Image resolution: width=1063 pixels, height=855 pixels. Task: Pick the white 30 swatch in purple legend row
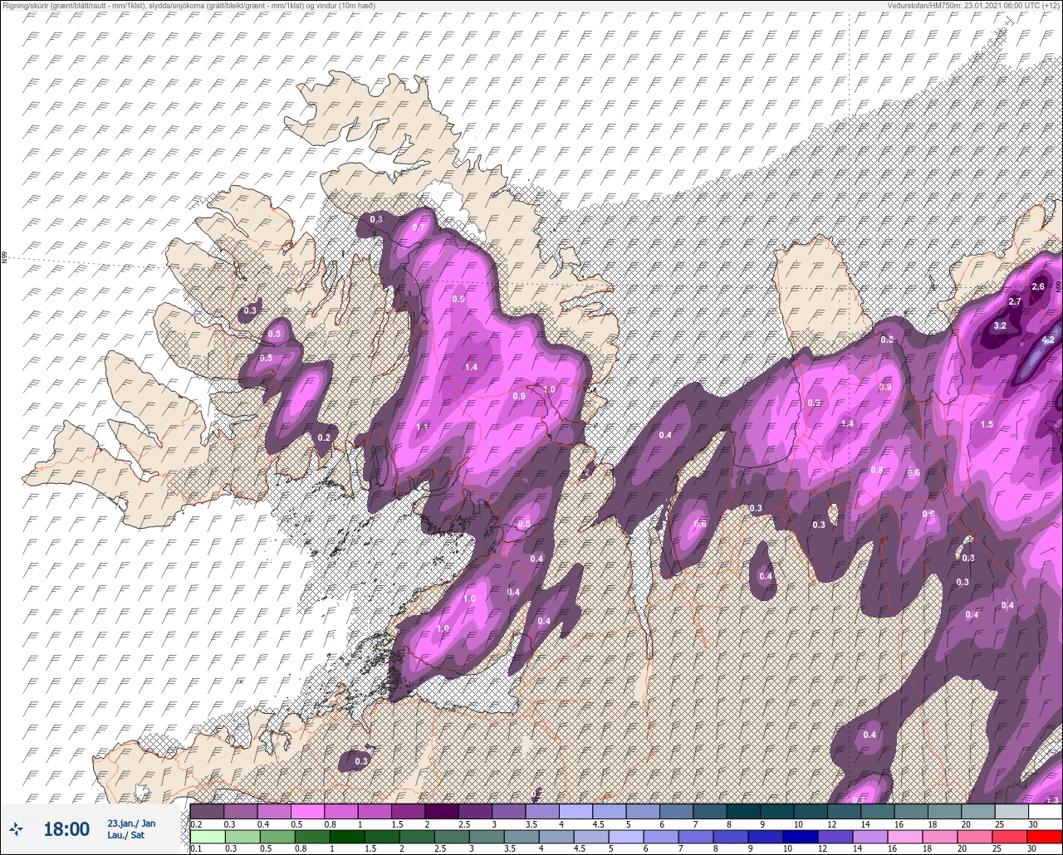[x=1045, y=811]
